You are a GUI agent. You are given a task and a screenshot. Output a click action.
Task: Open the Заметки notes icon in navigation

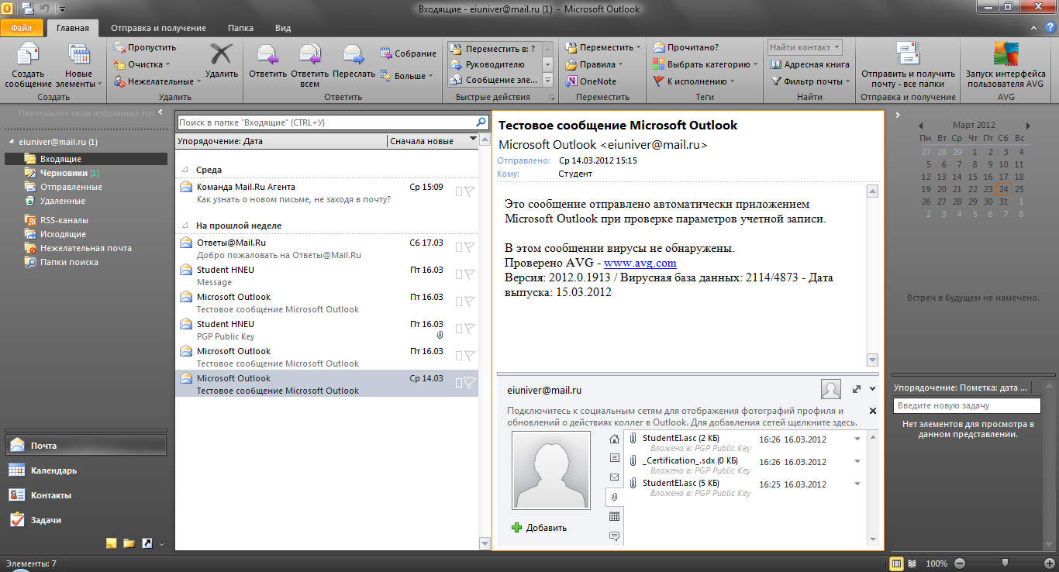(x=111, y=543)
